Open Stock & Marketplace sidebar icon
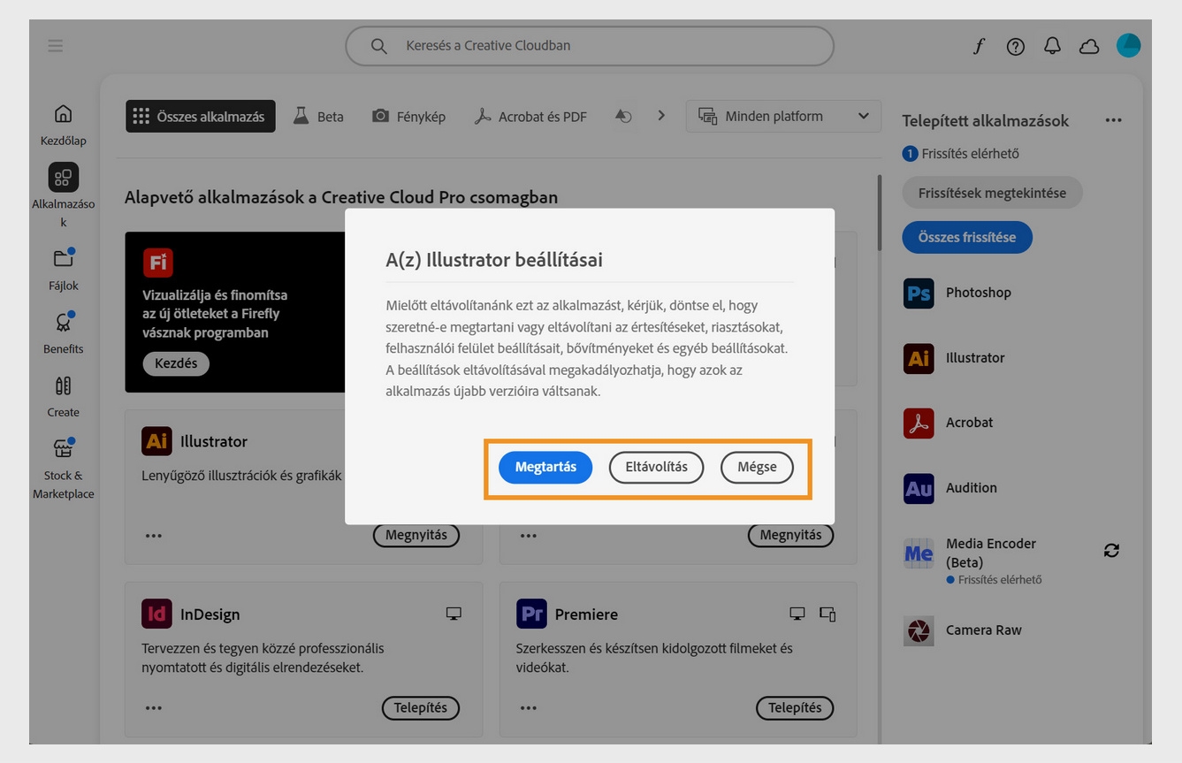 [x=64, y=448]
